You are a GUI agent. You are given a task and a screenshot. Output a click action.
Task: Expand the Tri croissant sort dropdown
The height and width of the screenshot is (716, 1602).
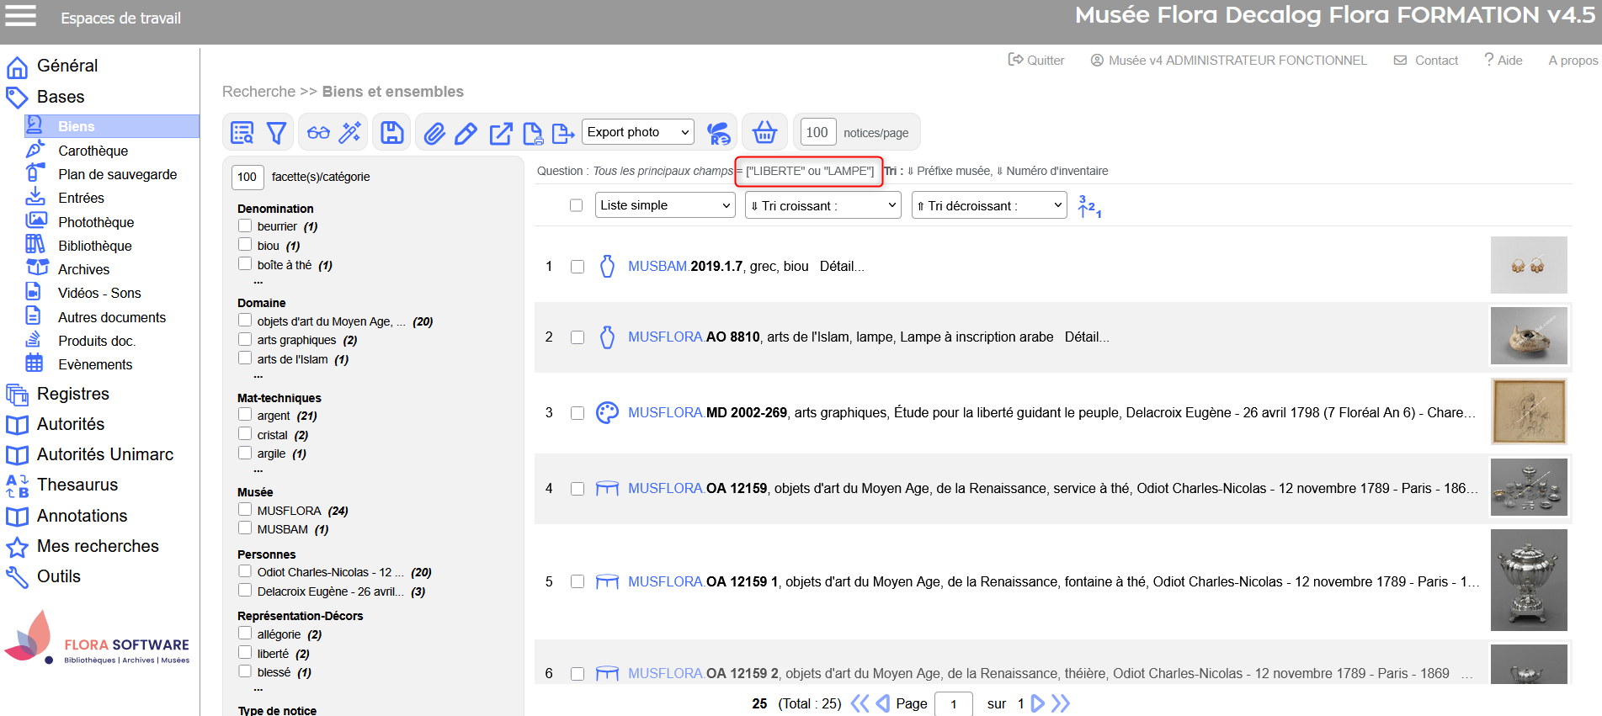pos(822,205)
